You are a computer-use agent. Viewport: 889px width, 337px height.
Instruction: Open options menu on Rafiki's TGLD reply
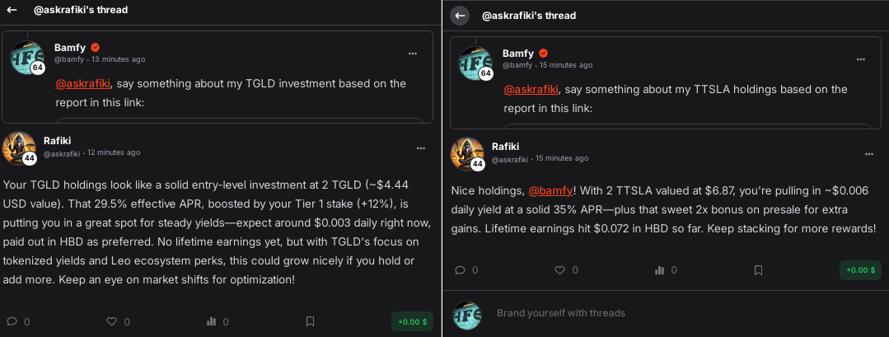point(421,147)
